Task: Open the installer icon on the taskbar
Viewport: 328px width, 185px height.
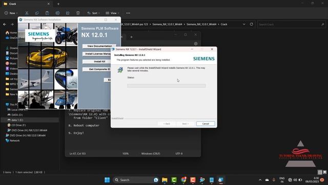Action: 221,180
